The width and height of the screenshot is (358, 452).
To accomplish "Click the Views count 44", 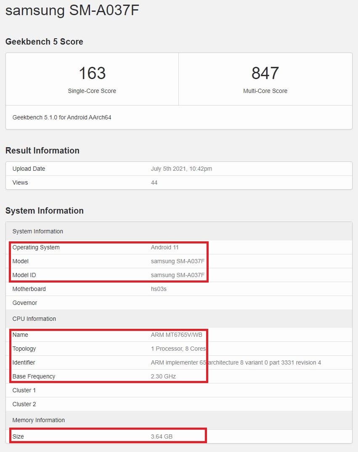I will click(x=154, y=182).
